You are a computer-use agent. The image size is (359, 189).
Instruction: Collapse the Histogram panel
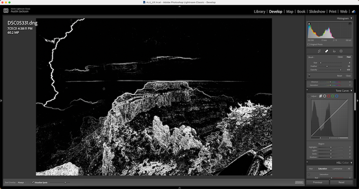pyautogui.click(x=351, y=18)
